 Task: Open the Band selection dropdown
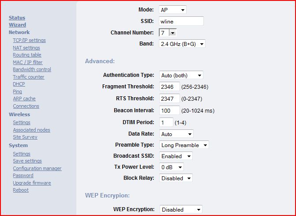pyautogui.click(x=182, y=44)
